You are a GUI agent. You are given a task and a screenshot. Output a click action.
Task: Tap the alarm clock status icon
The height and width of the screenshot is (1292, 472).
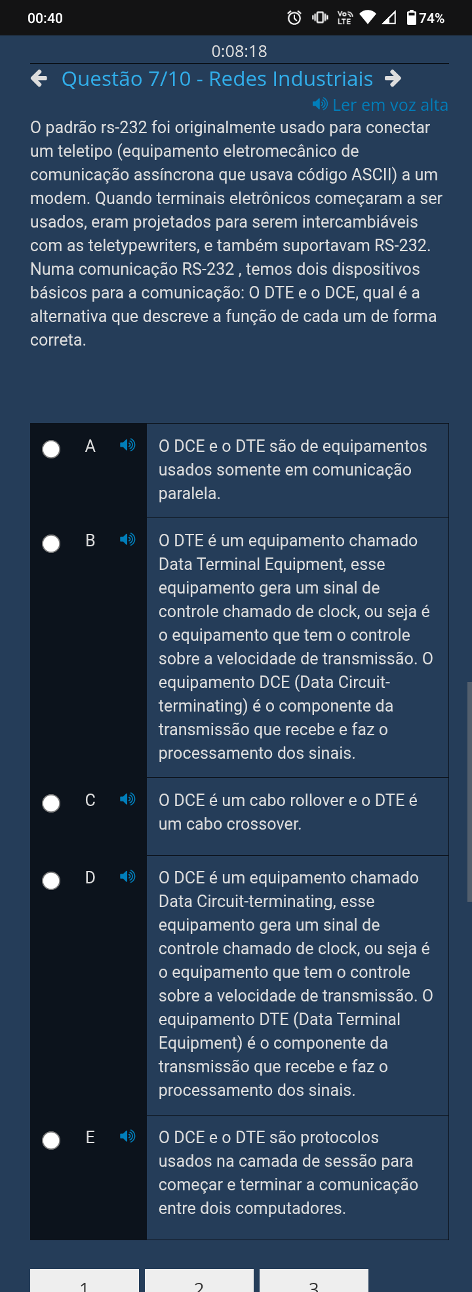click(x=294, y=18)
